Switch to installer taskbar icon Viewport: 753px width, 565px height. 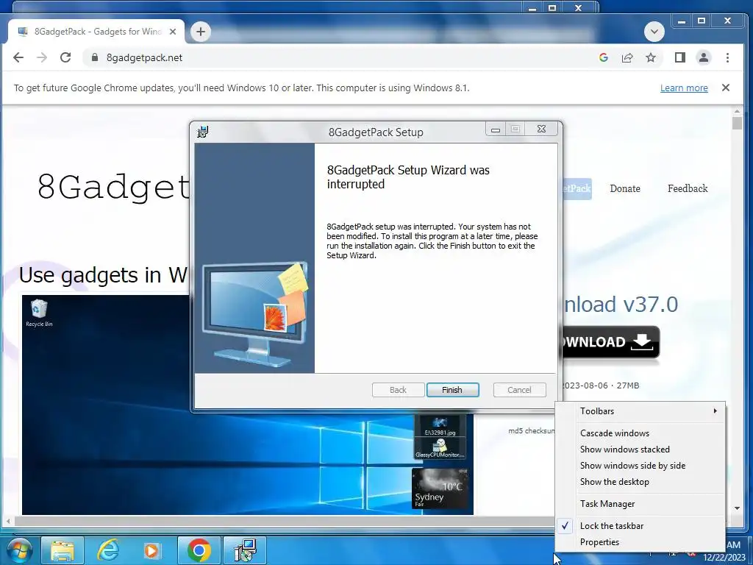click(x=245, y=550)
